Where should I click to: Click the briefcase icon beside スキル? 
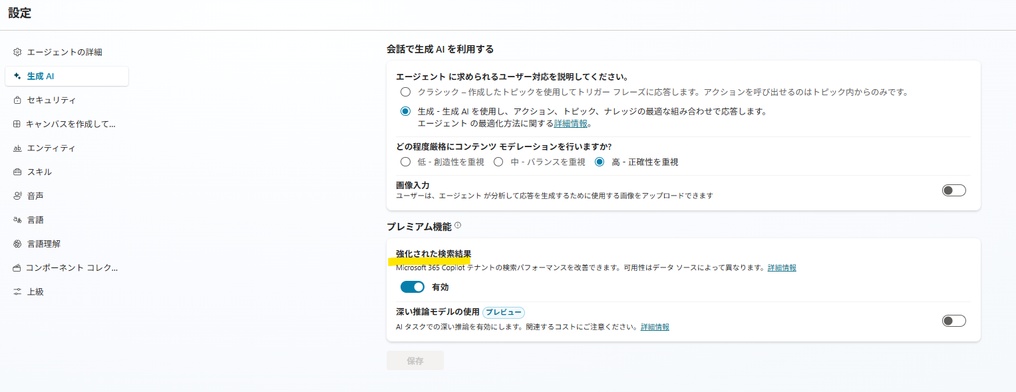(17, 172)
